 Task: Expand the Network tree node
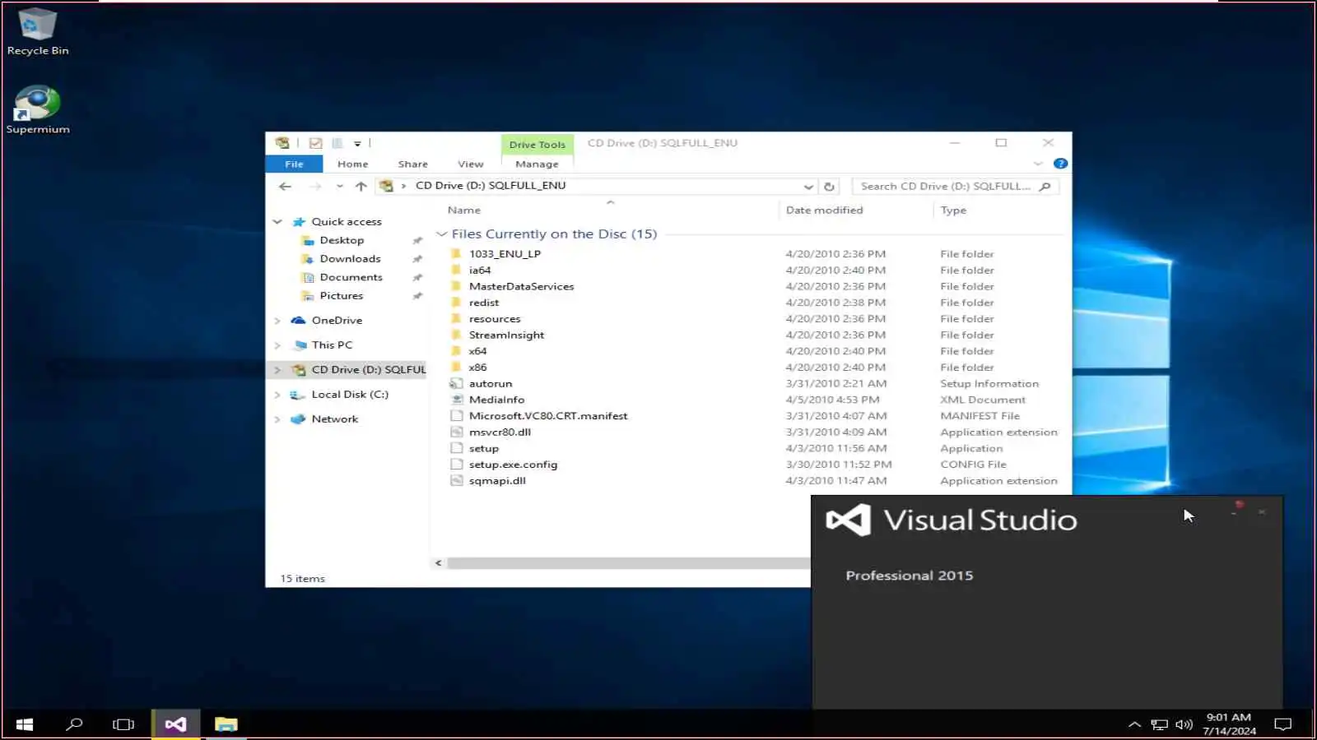[277, 419]
